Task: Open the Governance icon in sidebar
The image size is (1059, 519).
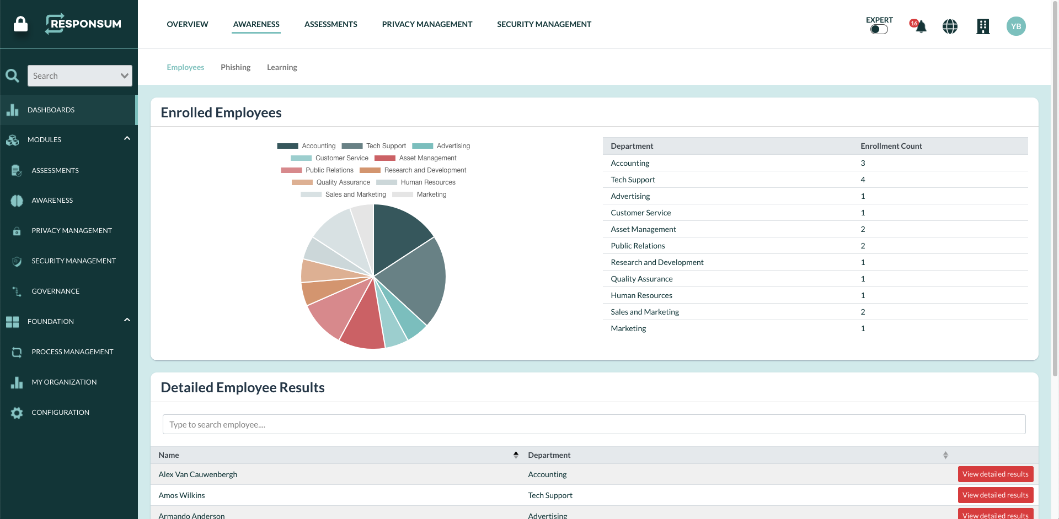Action: coord(16,291)
